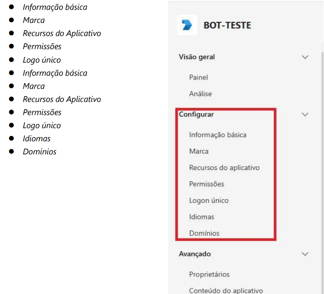Screen dimensions: 324x294
Task: Open the Painel page
Action: (x=199, y=77)
